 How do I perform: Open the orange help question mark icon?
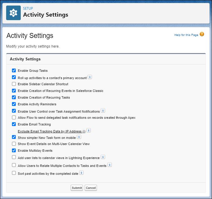coord(202,34)
